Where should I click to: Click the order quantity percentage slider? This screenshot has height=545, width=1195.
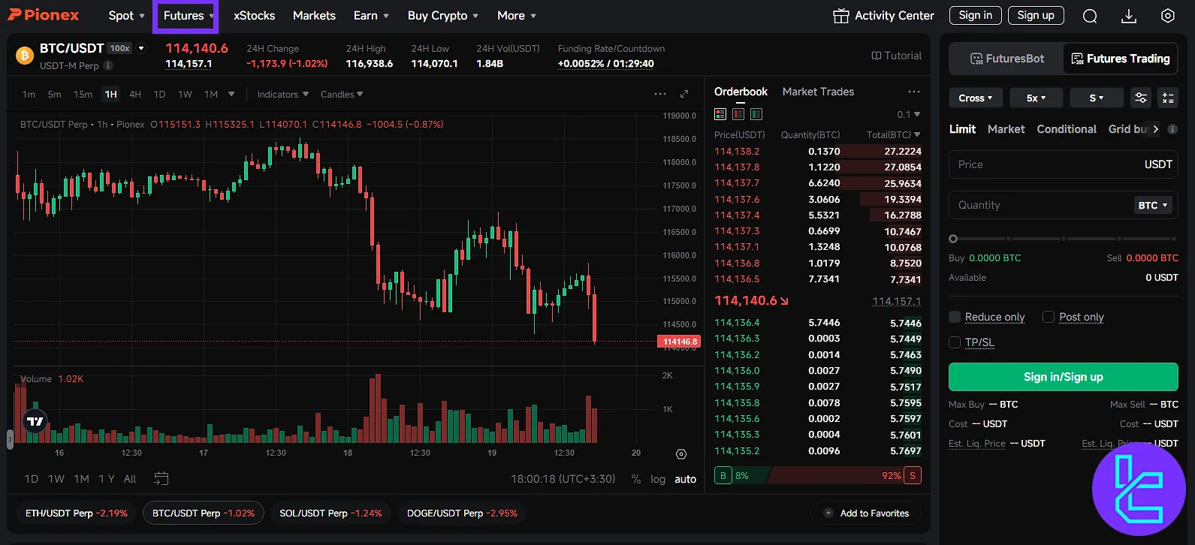click(1063, 239)
